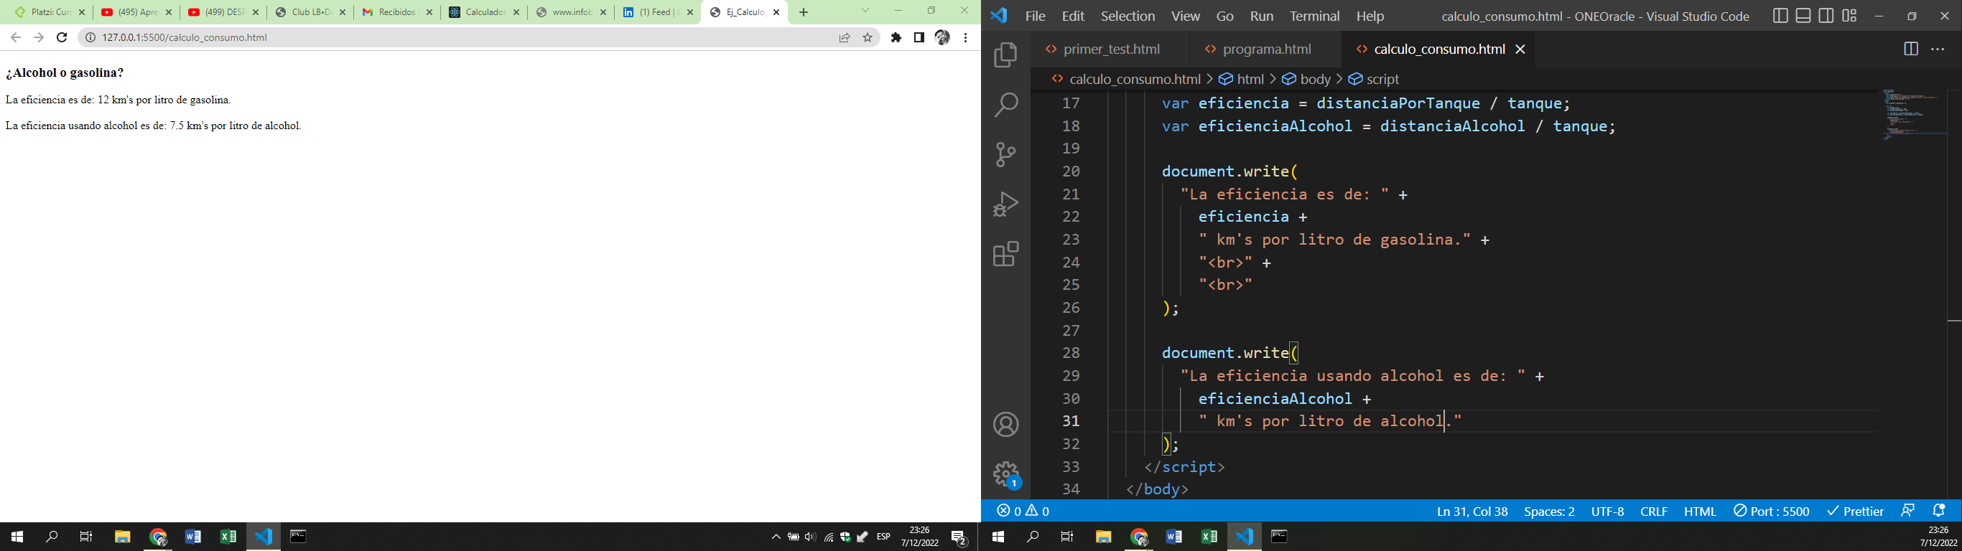The image size is (1962, 551).
Task: Open Chrome three-dot menu
Action: [965, 37]
